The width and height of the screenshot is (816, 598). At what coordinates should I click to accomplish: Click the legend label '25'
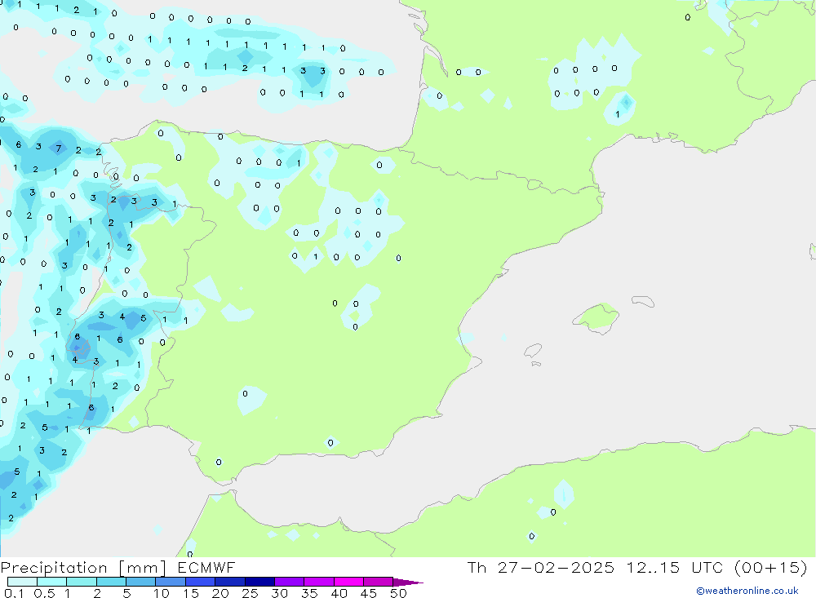(250, 593)
